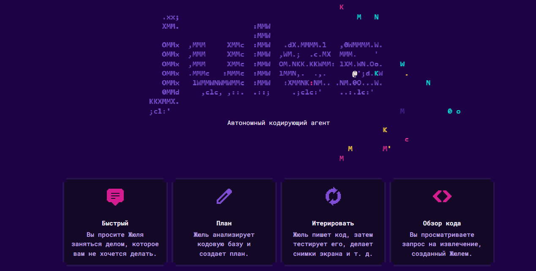Click the Автономный кодирующий агент subtitle
536x271 pixels.
(x=278, y=123)
